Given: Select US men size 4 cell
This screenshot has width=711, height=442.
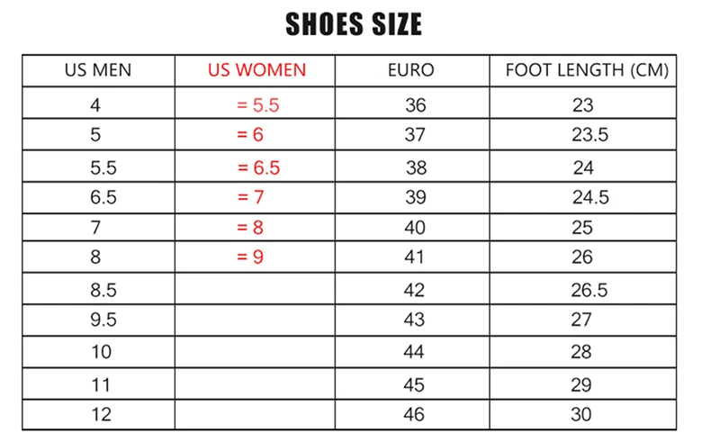Looking at the screenshot, I should pyautogui.click(x=98, y=103).
